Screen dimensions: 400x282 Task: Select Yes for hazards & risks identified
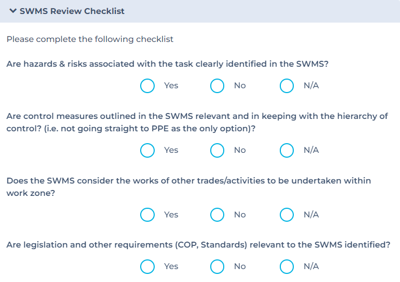(147, 86)
